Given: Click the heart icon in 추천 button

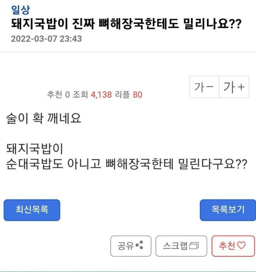Looking at the screenshot, I should [241, 246].
